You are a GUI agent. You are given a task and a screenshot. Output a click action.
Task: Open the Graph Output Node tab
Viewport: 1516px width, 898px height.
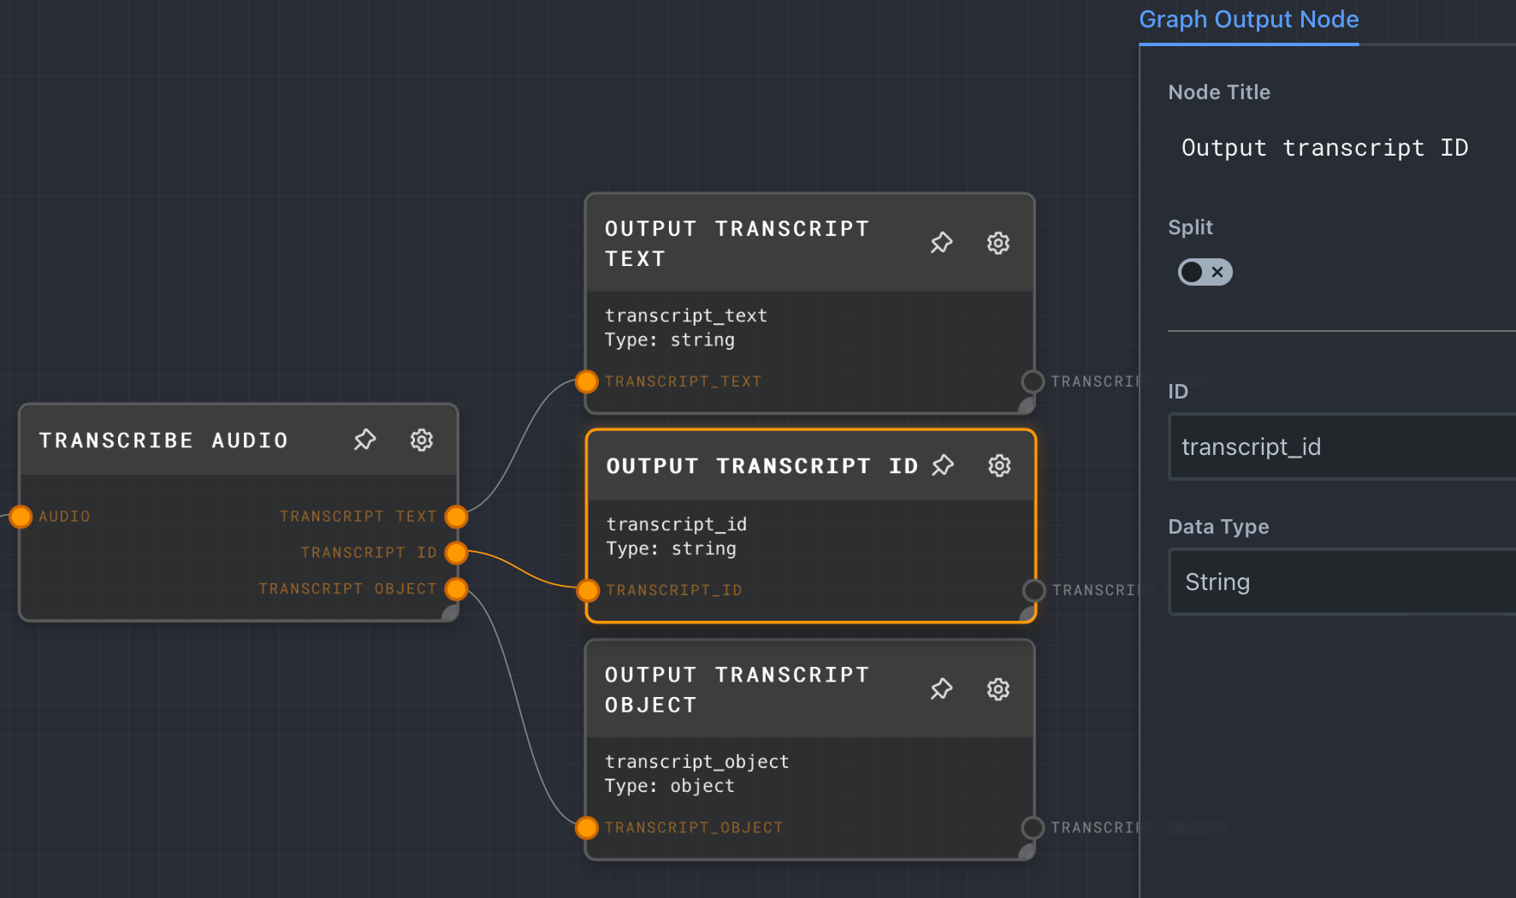tap(1249, 21)
